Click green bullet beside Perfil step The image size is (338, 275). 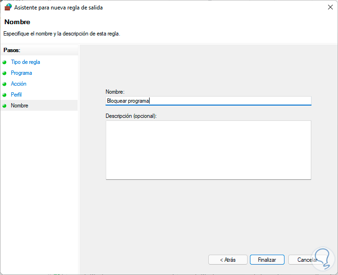[x=5, y=95]
